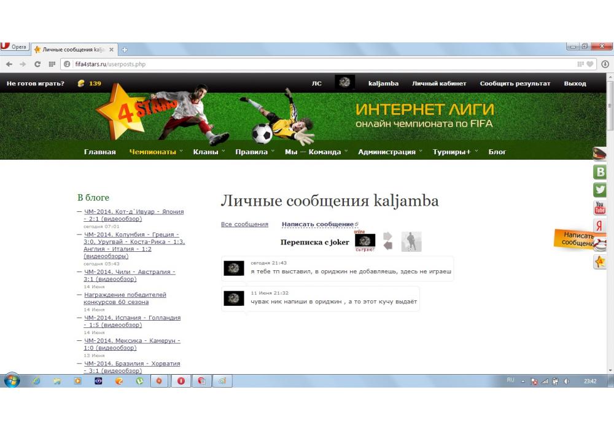
Task: Open the Блог menu item
Action: tap(497, 152)
